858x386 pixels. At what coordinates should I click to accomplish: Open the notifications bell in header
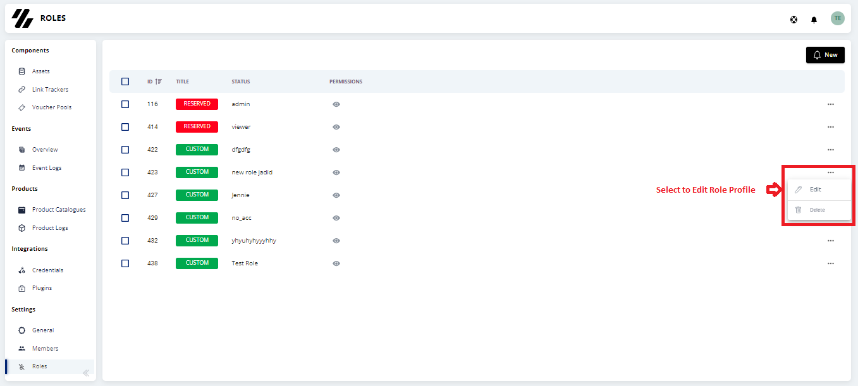[x=814, y=20]
